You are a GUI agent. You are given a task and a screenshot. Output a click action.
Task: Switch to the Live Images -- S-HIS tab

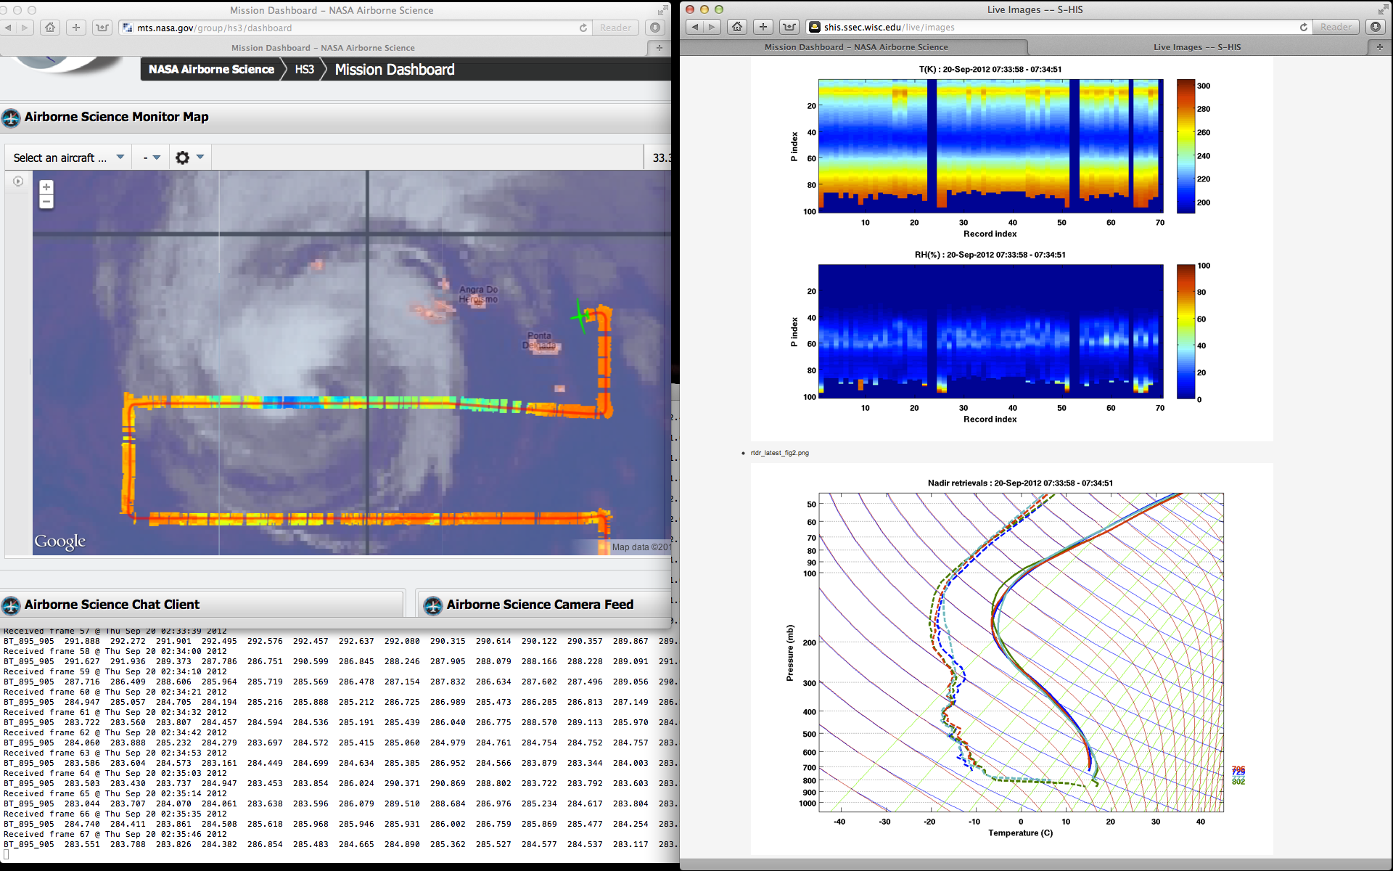1196,46
